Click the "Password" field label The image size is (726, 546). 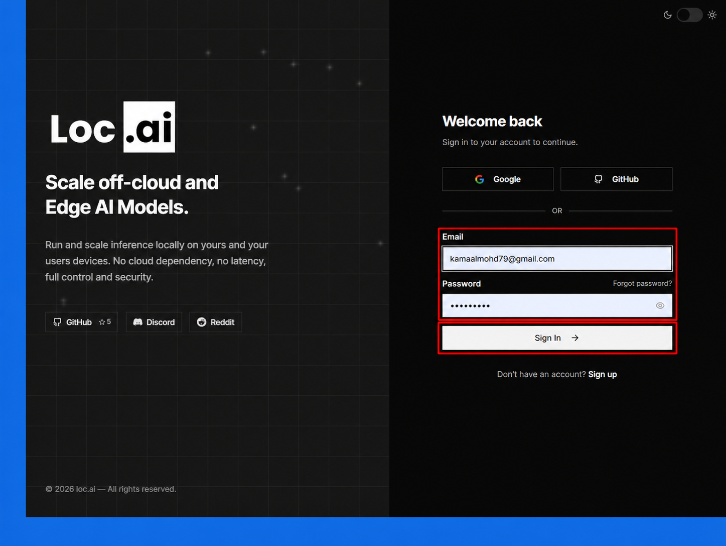tap(461, 284)
